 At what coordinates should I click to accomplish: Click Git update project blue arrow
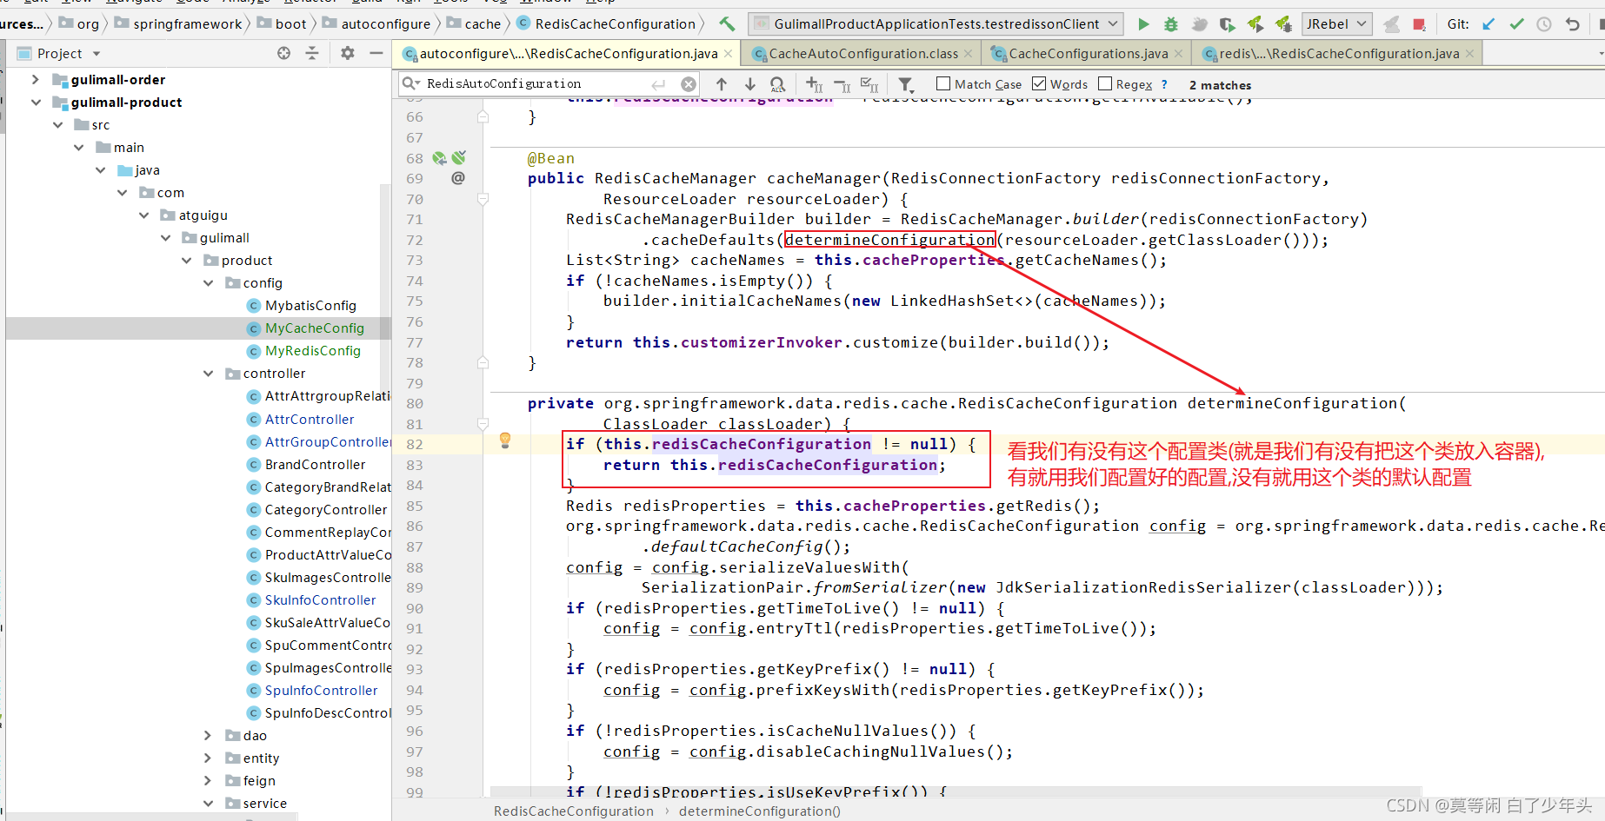click(x=1488, y=24)
